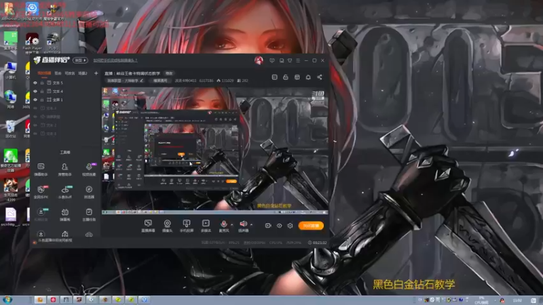The image size is (543, 305).
Task: Add a 多媒体 media source
Action: [206, 226]
